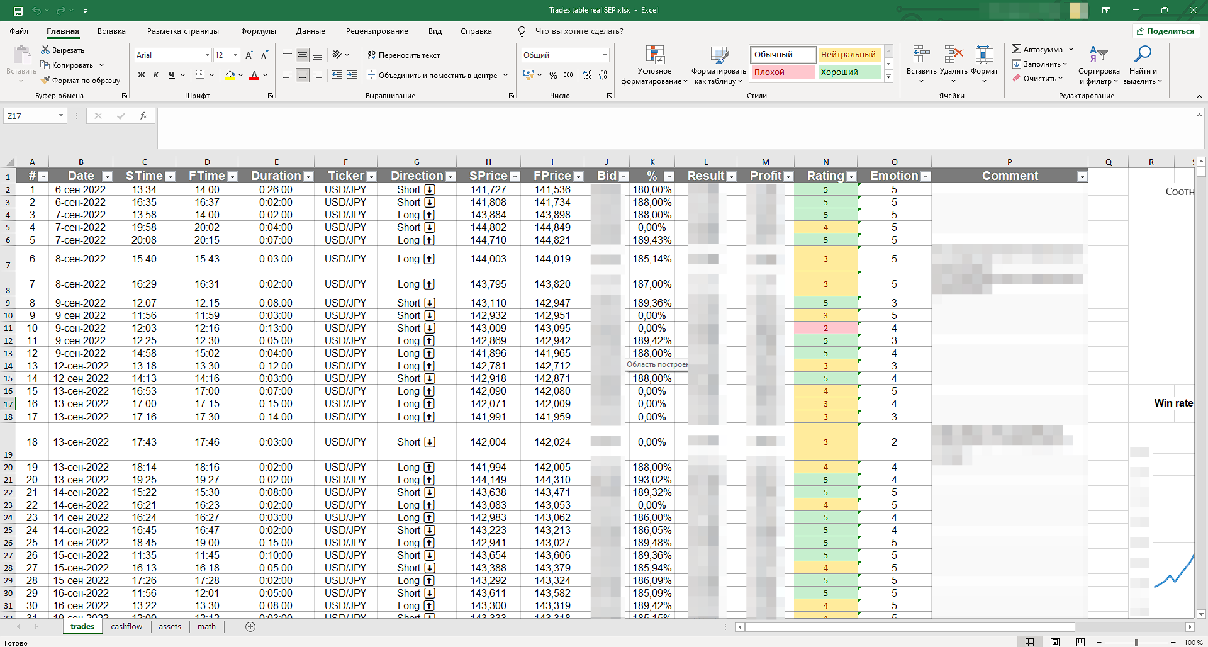Viewport: 1208px width, 647px height.
Task: Expand the Name Box Z17 dropdown
Action: pyautogui.click(x=60, y=116)
